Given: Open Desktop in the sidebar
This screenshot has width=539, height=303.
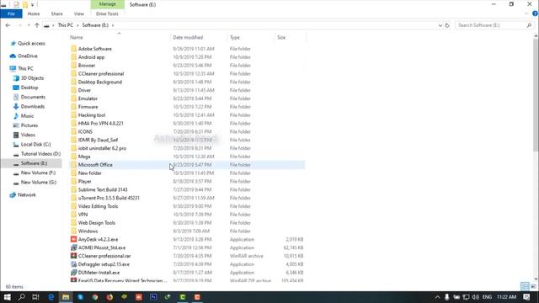Looking at the screenshot, I should [29, 88].
